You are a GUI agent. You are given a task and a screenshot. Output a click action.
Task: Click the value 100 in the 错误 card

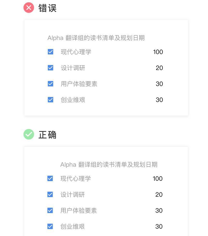[158, 52]
